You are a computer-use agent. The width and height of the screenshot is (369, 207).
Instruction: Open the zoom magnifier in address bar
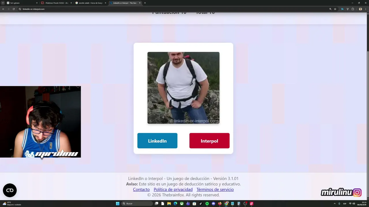tap(330, 9)
